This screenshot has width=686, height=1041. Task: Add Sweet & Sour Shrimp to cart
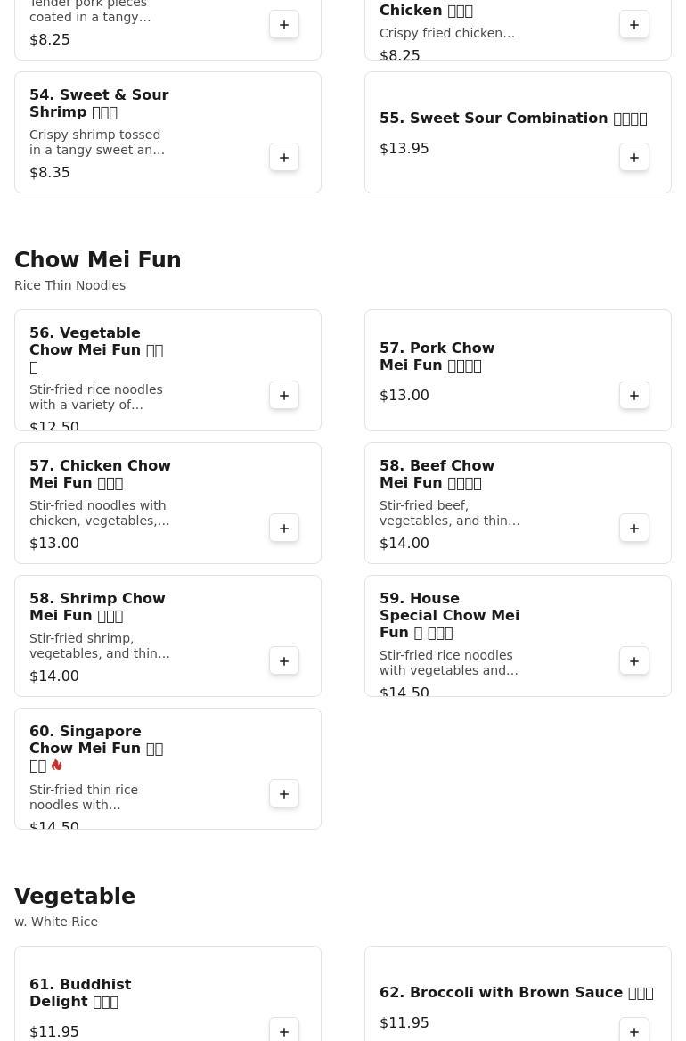tap(284, 158)
